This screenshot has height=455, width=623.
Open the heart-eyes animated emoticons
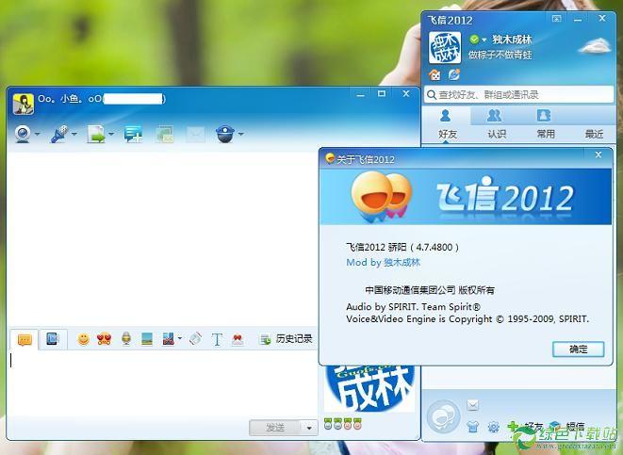(x=104, y=339)
